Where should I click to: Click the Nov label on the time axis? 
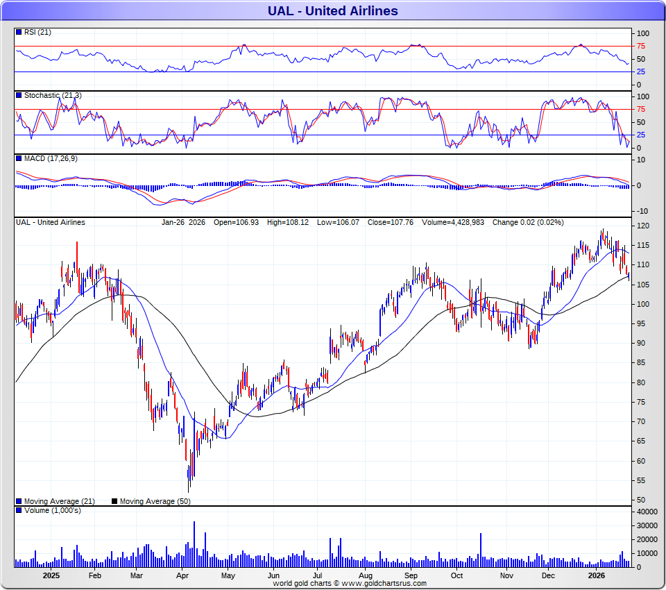pyautogui.click(x=506, y=575)
